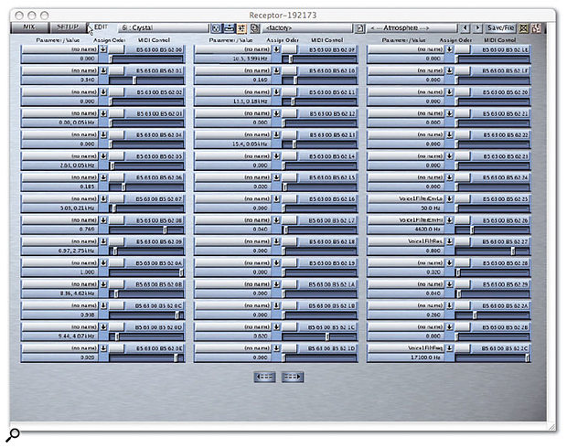Open '(no name)' selector on row B5 62 0F
Screen dimensions: 567x448
[x=233, y=49]
